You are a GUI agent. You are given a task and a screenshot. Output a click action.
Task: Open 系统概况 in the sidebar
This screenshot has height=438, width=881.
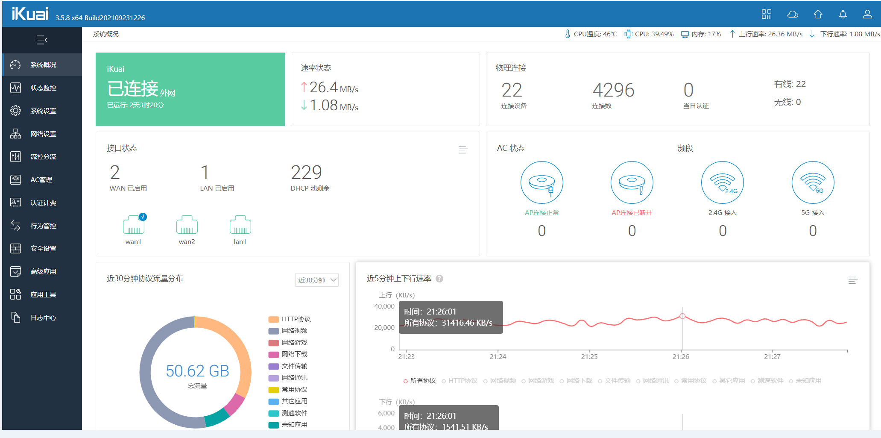pyautogui.click(x=42, y=65)
